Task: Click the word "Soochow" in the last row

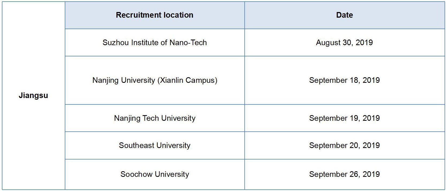Action: (x=137, y=174)
